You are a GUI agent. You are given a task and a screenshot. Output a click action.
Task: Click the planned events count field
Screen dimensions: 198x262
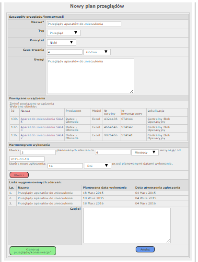tap(38, 153)
